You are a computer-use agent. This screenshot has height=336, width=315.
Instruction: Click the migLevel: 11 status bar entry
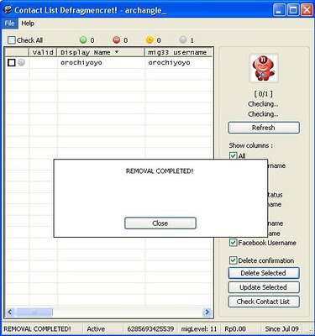click(x=199, y=328)
